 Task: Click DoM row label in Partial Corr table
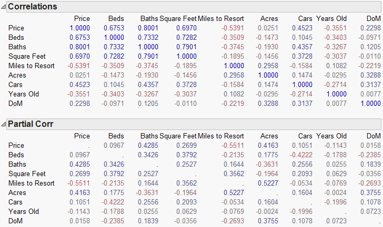point(15,221)
